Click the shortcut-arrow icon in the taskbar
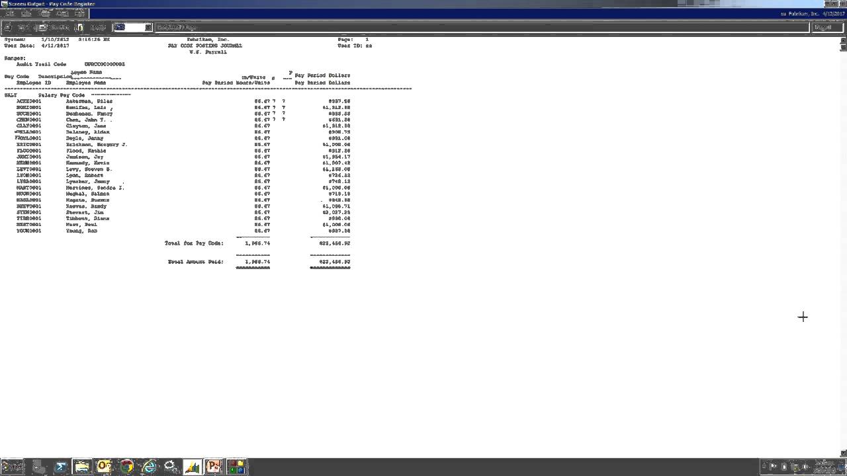Screen dimensions: 847x476 61,466
